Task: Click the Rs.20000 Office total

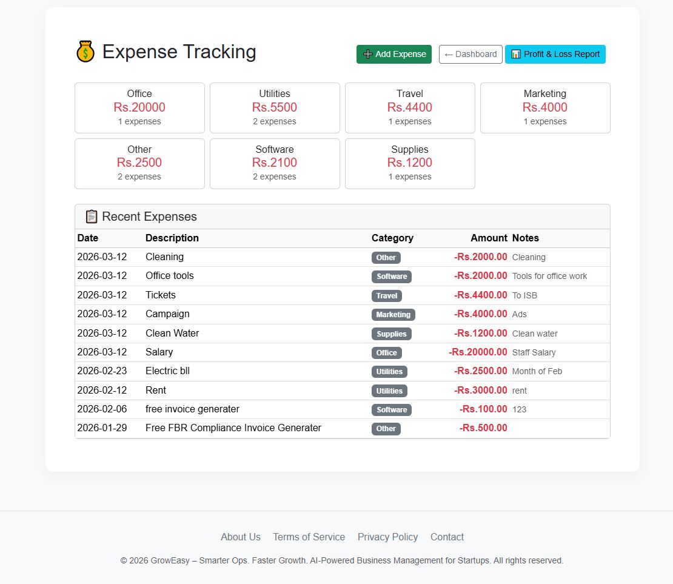Action: [x=139, y=107]
